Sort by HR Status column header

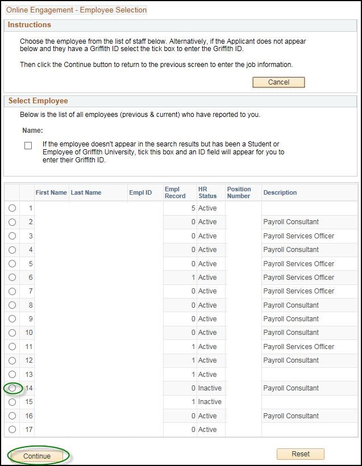click(207, 192)
